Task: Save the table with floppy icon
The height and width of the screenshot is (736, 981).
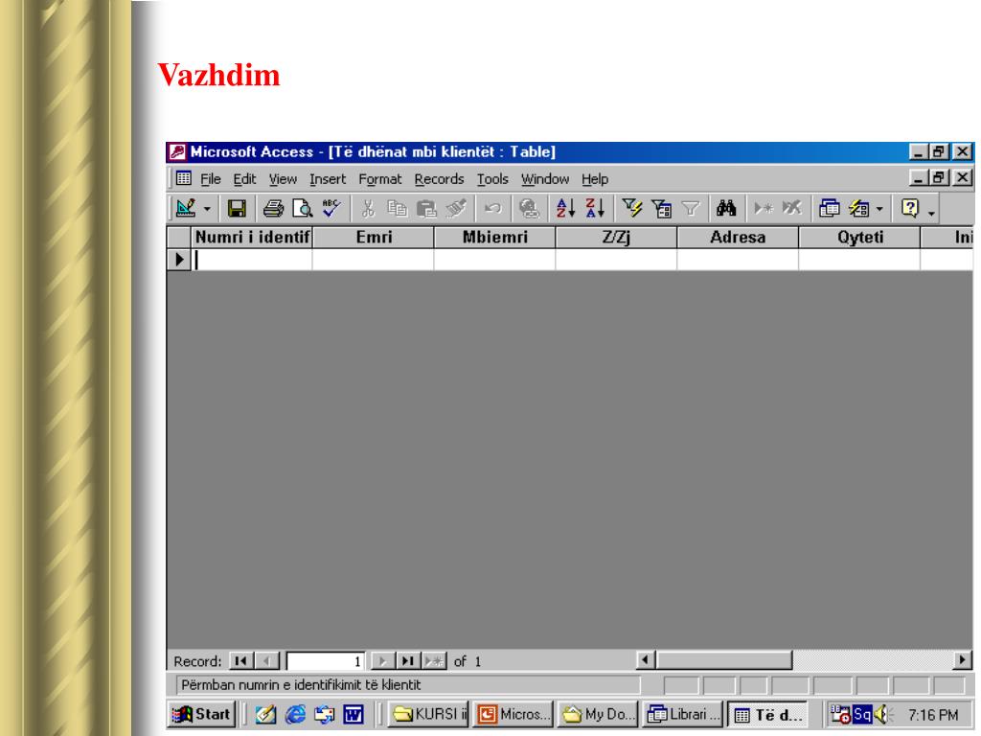Action: [x=238, y=208]
